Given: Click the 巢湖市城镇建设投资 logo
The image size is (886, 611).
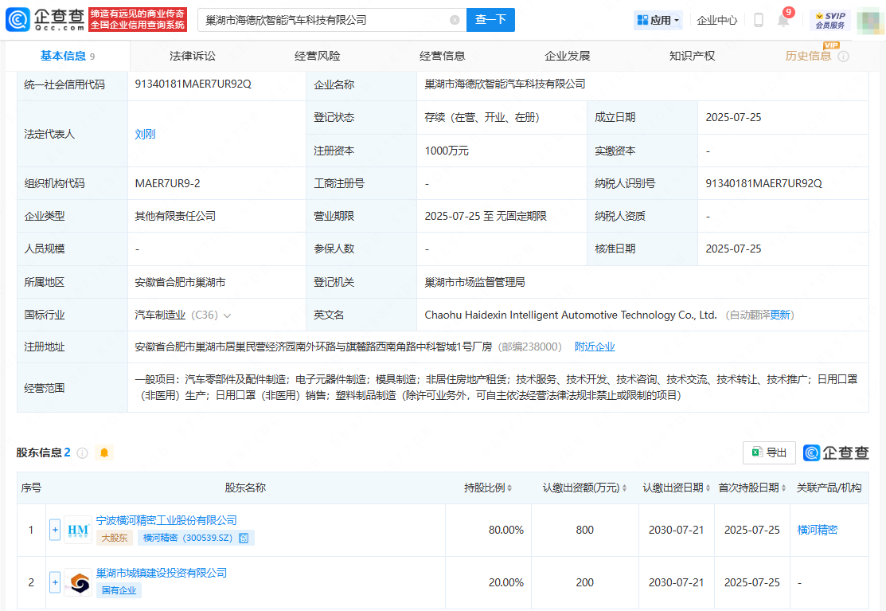Looking at the screenshot, I should [x=78, y=583].
